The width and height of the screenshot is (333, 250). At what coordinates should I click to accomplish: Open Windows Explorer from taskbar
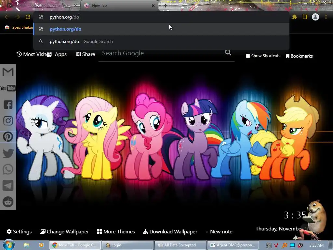click(x=26, y=245)
